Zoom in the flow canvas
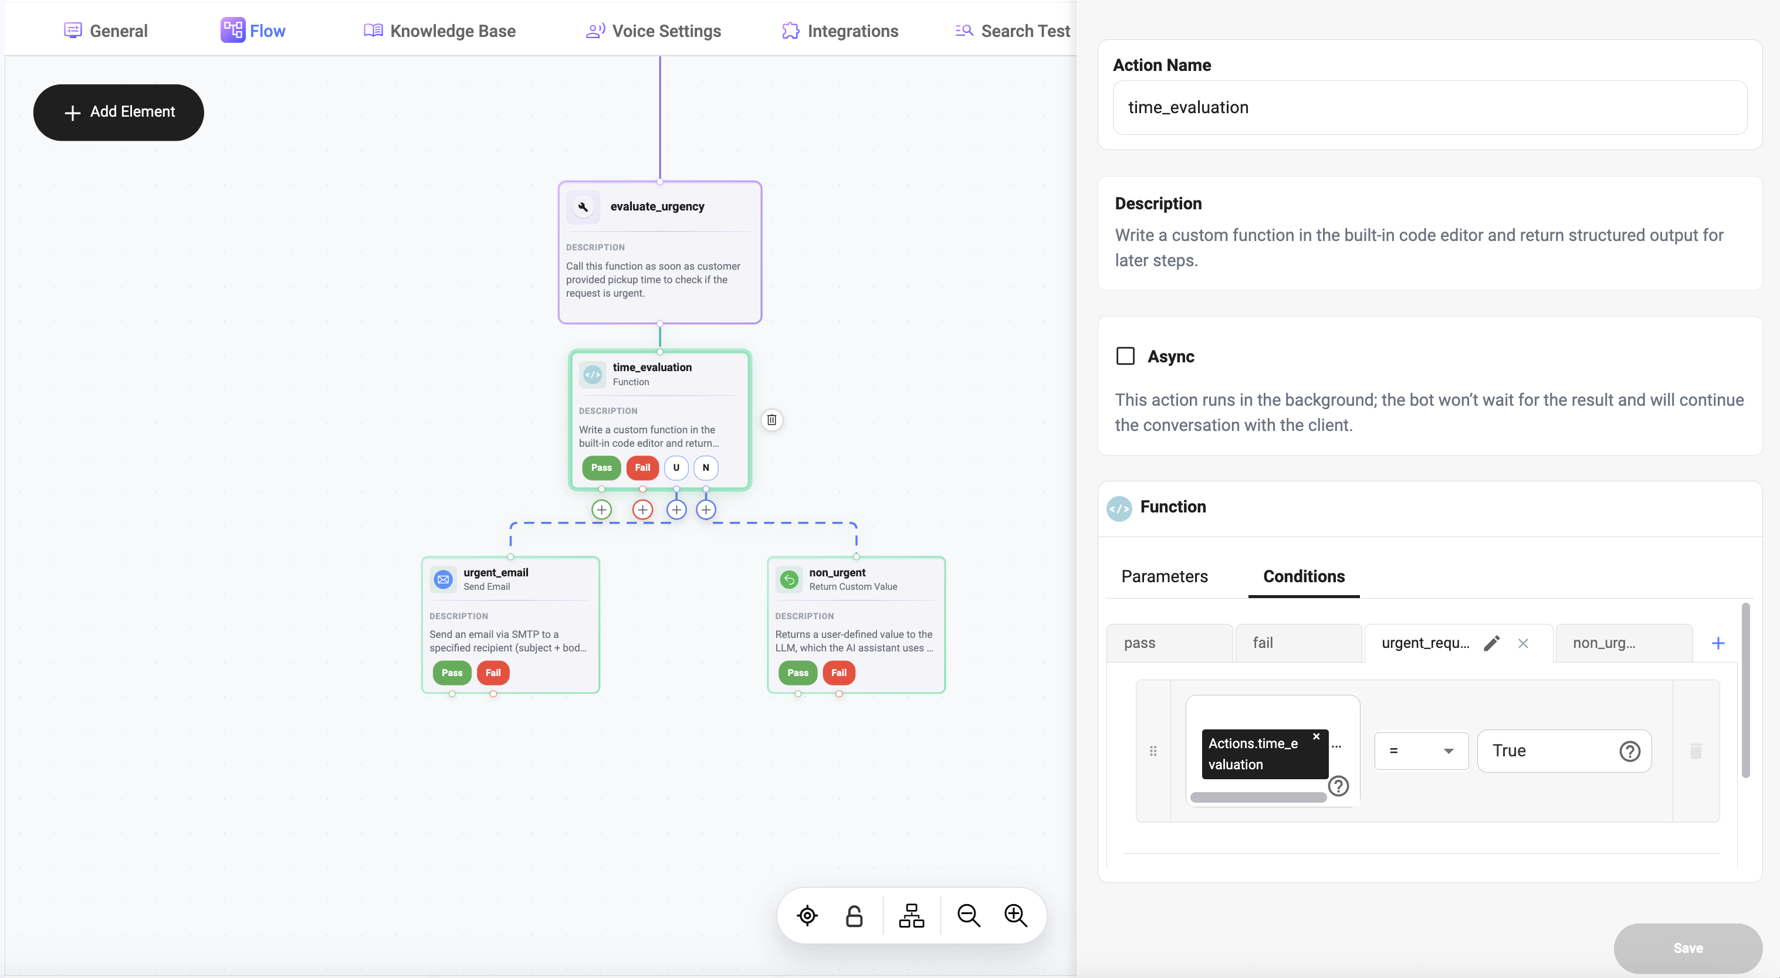The image size is (1780, 978). tap(1015, 916)
